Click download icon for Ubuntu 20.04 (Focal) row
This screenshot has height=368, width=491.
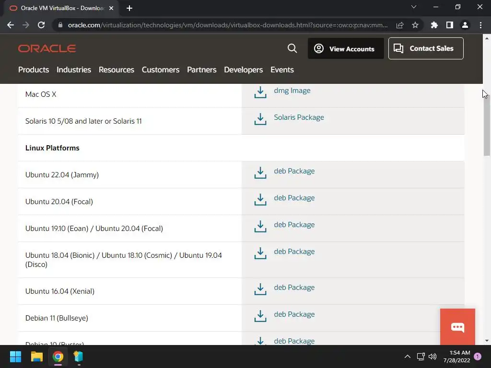(x=260, y=200)
